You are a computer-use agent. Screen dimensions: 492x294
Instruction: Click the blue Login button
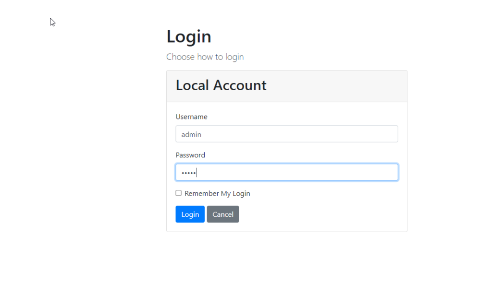pos(190,214)
